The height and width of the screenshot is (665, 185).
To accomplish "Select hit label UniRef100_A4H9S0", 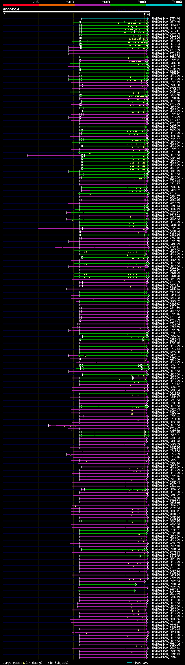I will coord(166,73).
